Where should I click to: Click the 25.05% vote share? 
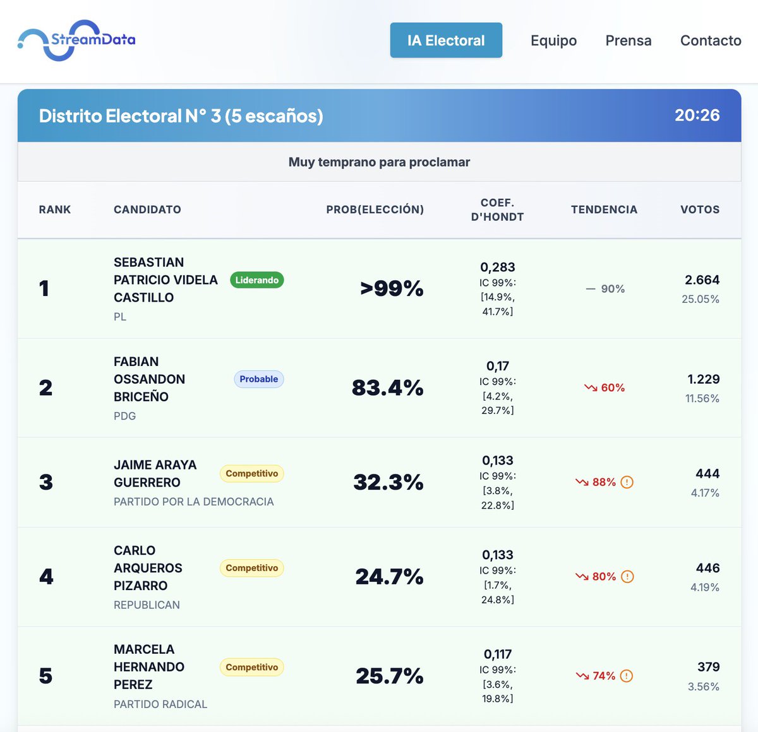pos(701,299)
